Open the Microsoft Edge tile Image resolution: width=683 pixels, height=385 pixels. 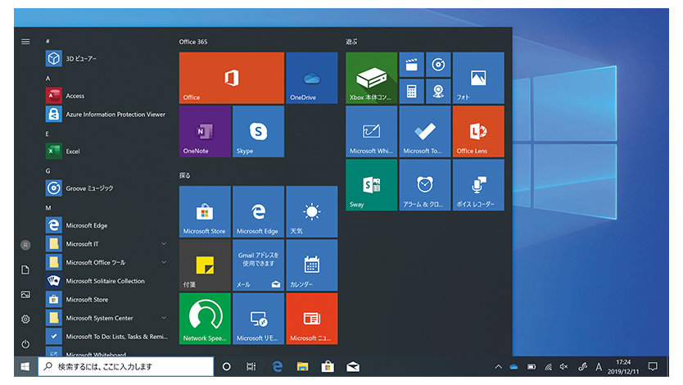[258, 211]
